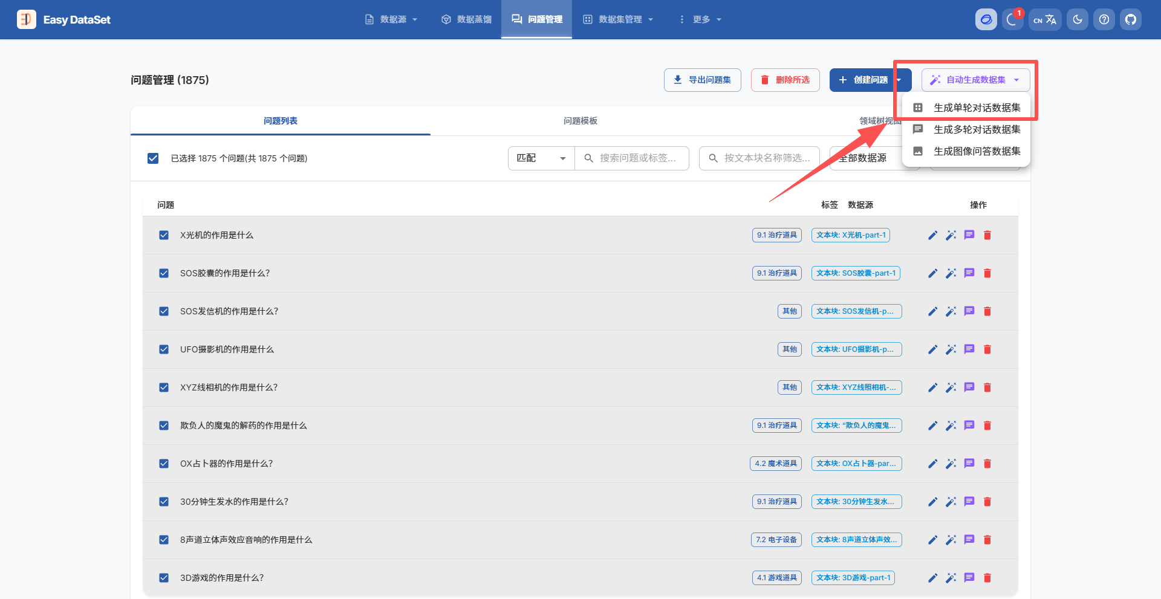Viewport: 1161px width, 599px height.
Task: Expand the 数据集管理 navigation dropdown
Action: coord(618,19)
